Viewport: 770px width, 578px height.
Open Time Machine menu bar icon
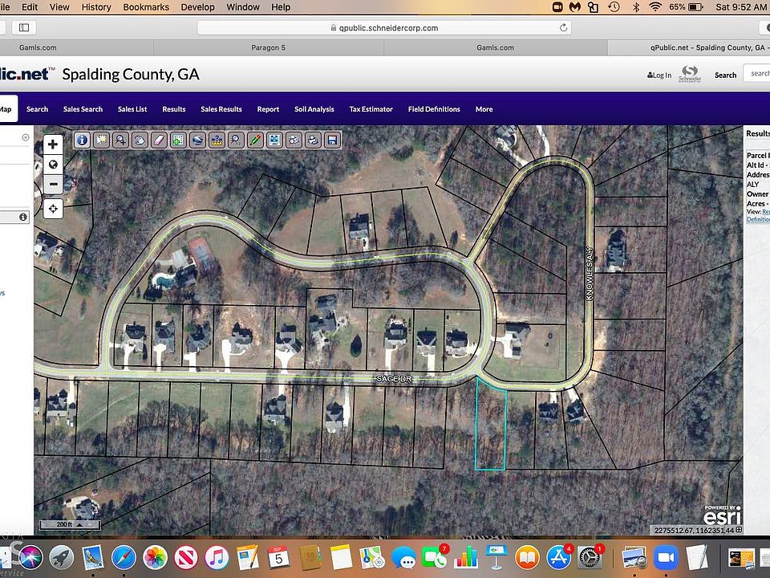pyautogui.click(x=614, y=7)
